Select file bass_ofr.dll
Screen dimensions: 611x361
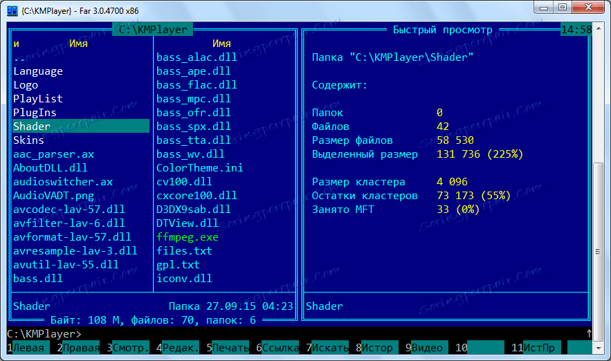coord(193,113)
